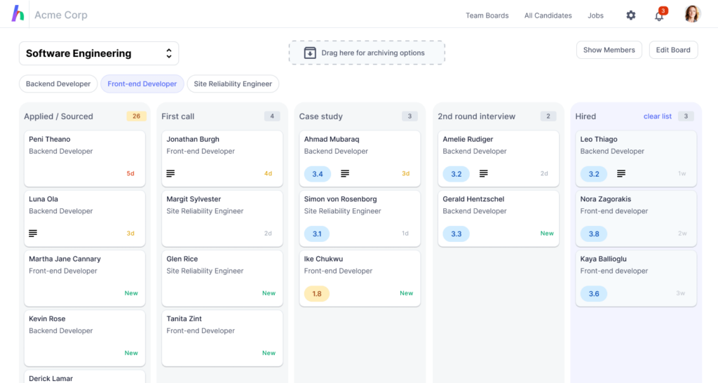Open notes icon on Jonathan Burgh card
Viewport: 718px width, 383px height.
pos(170,173)
